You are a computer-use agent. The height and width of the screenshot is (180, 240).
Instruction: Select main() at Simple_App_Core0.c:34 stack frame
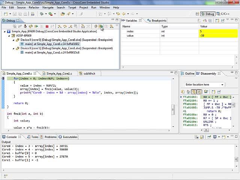click(50, 44)
